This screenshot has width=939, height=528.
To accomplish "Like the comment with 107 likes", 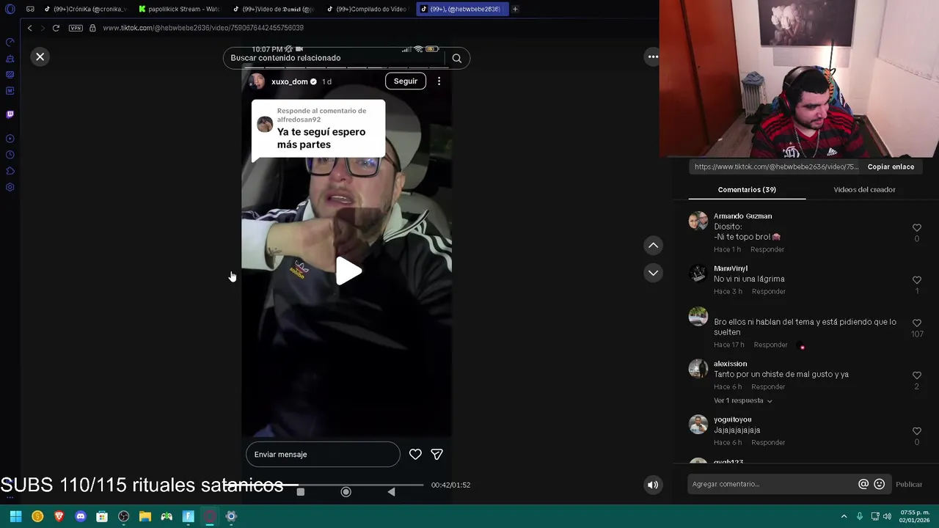I will [x=916, y=323].
